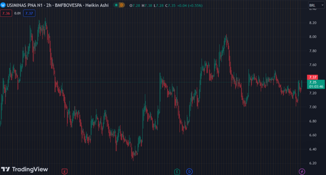Viewport: 326px width, 175px height.
Task: Click the 6.60 price axis label
Action: (313, 135)
